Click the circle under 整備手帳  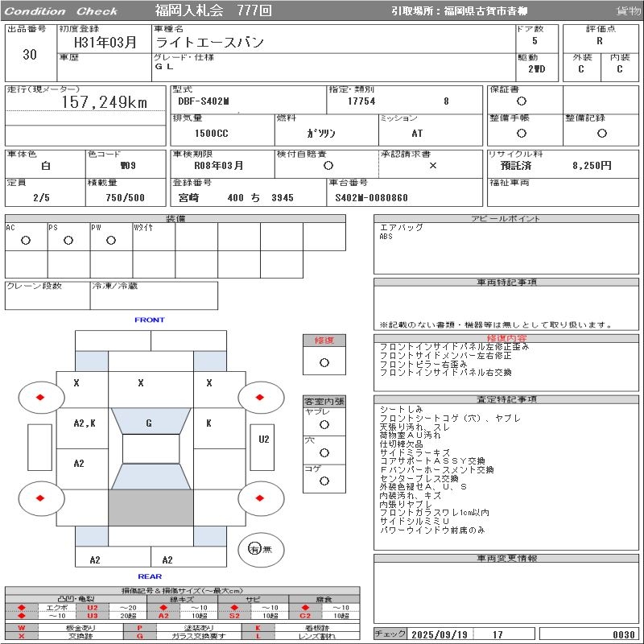pos(521,133)
